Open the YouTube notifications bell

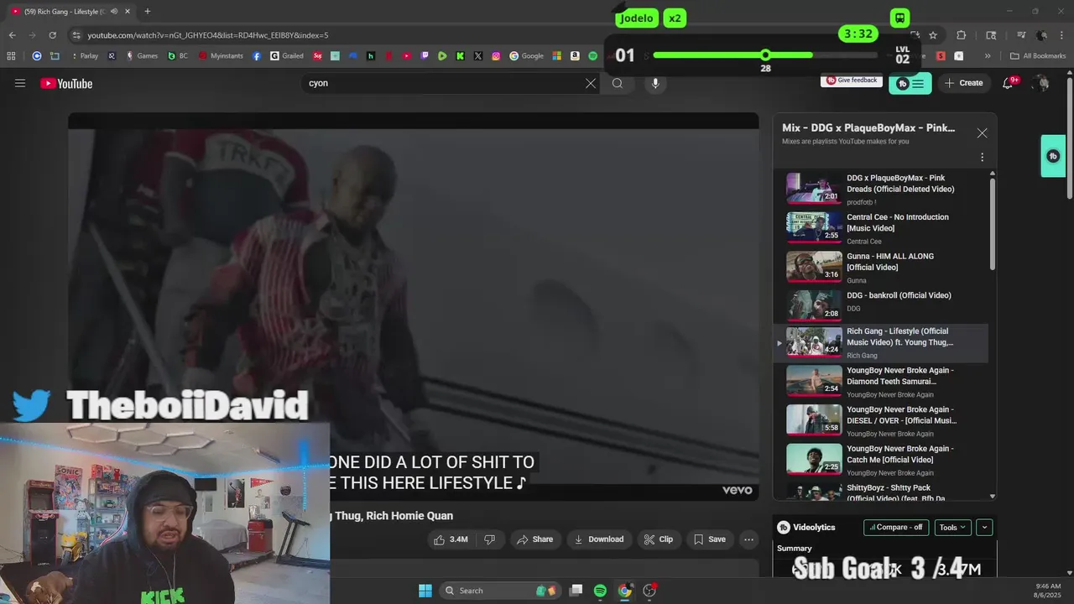coord(1009,82)
